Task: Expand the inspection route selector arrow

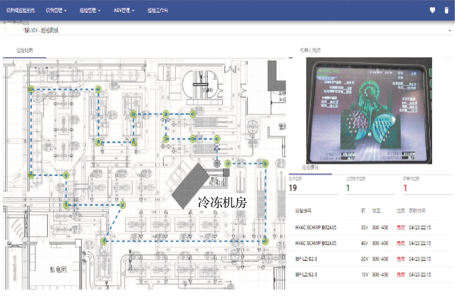Action: tap(450, 31)
